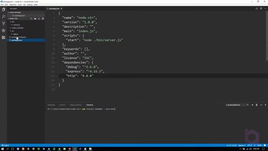268x151 pixels.
Task: Collapse the src folder
Action: click(x=26, y=31)
